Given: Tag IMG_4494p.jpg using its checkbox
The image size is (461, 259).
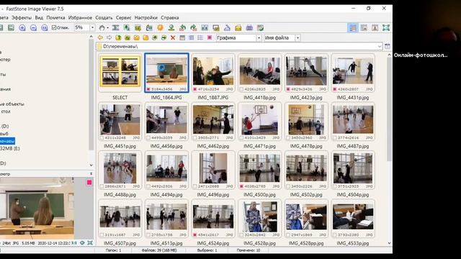Looking at the screenshot, I should (x=148, y=186).
